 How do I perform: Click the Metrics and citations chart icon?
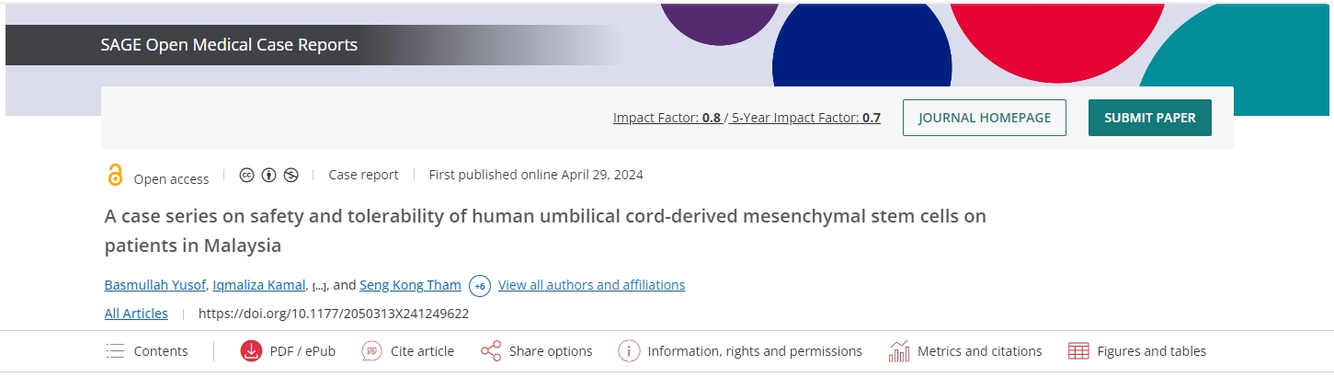point(899,351)
